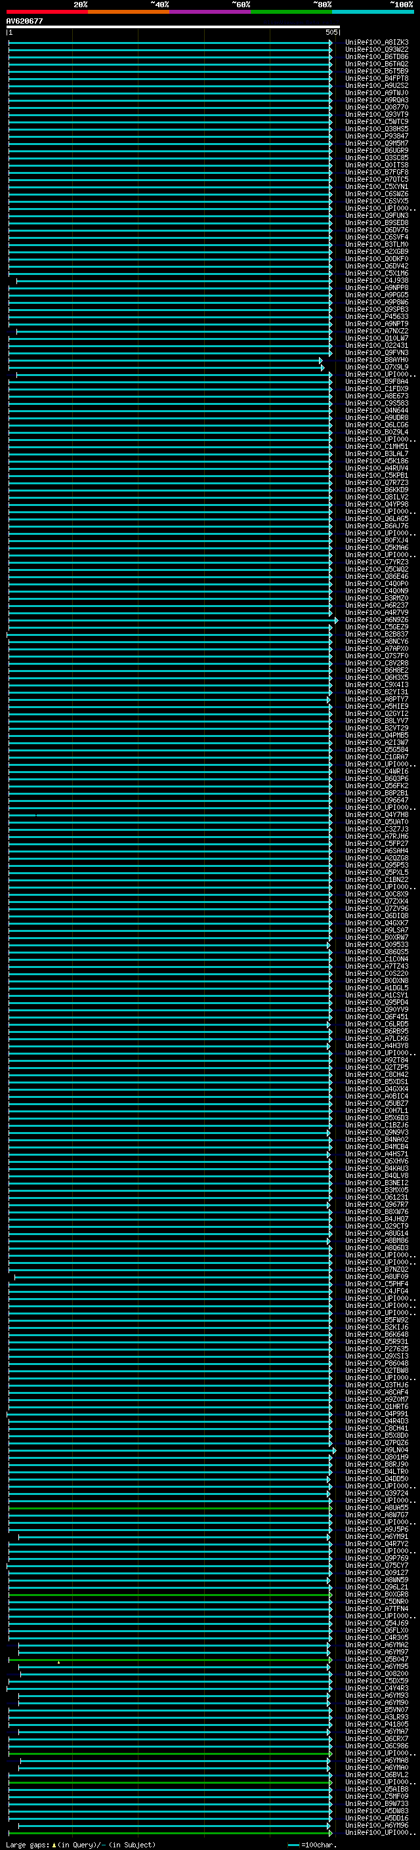Click hit label UniRef100_Q4N644
This screenshot has width=420, height=1850.
coord(376,411)
